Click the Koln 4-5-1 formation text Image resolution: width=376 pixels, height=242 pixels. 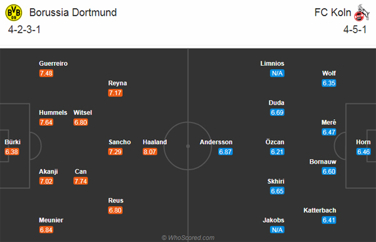(355, 29)
